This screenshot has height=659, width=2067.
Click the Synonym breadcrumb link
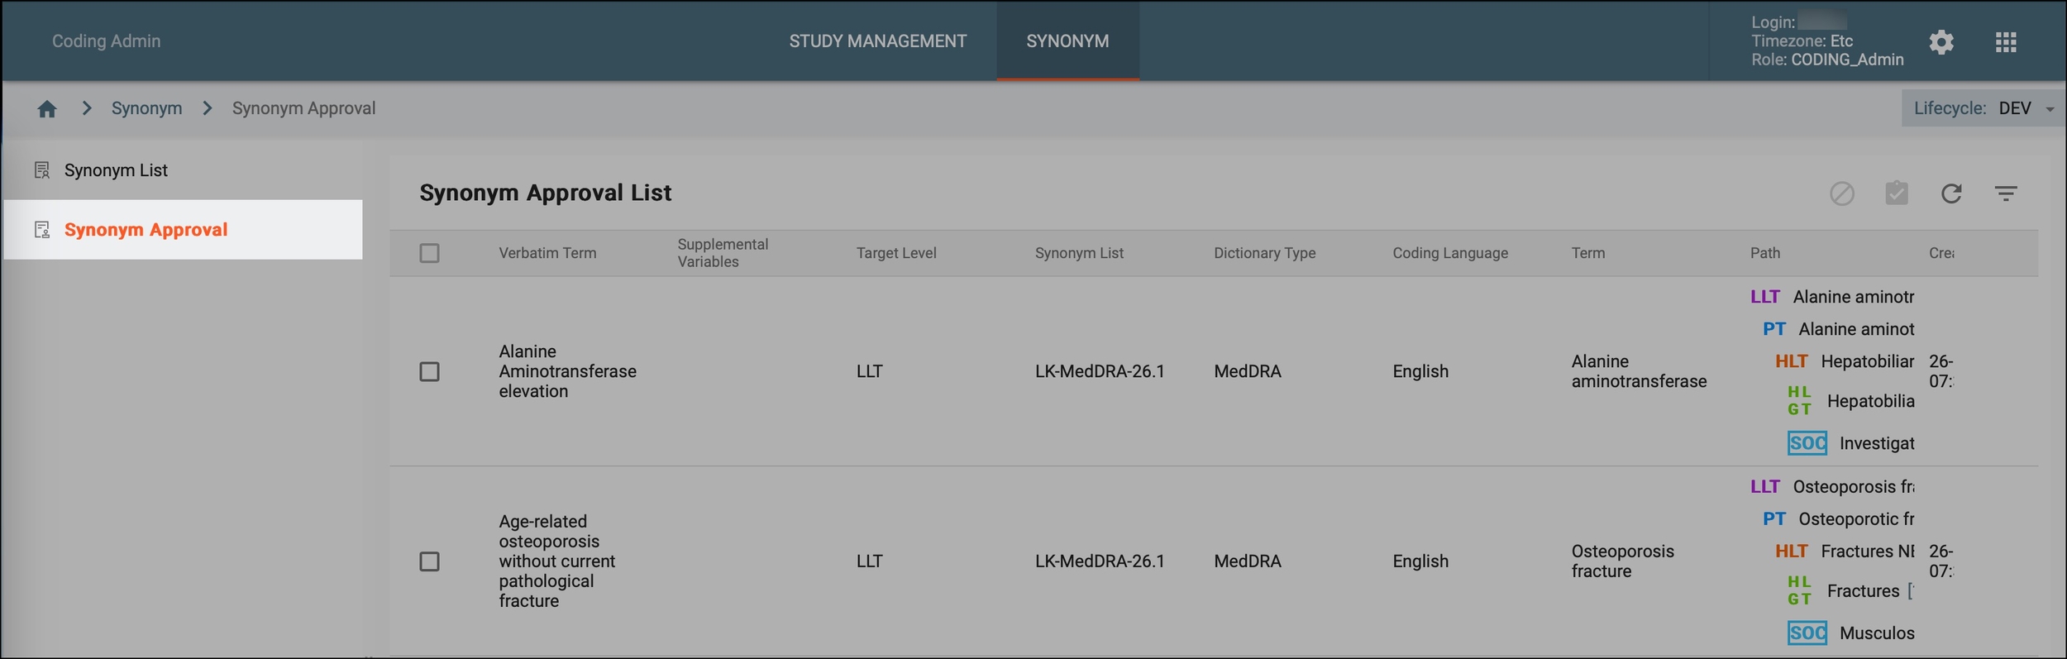pyautogui.click(x=146, y=108)
